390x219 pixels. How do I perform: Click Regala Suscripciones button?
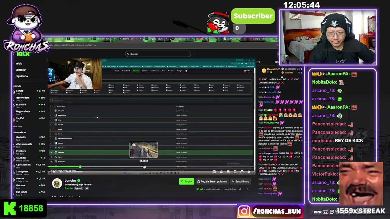click(212, 182)
